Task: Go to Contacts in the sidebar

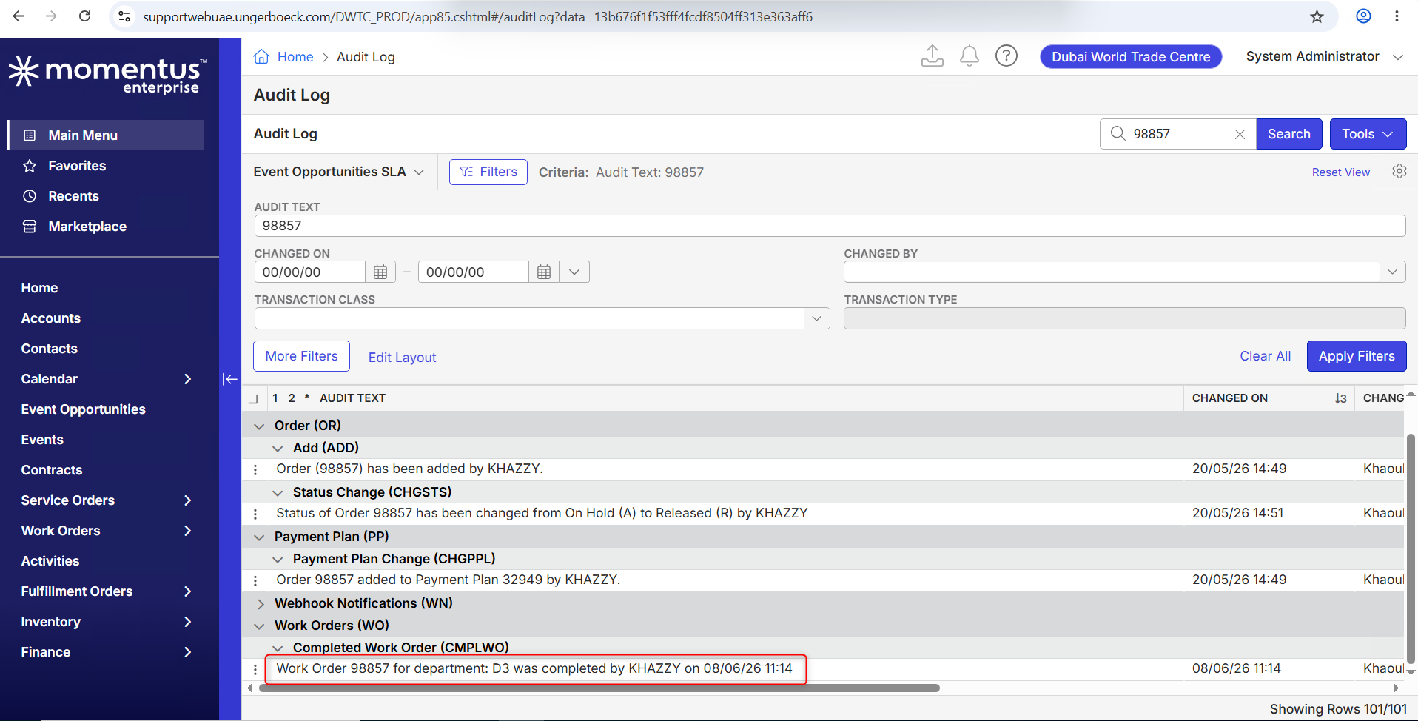Action: coord(50,349)
